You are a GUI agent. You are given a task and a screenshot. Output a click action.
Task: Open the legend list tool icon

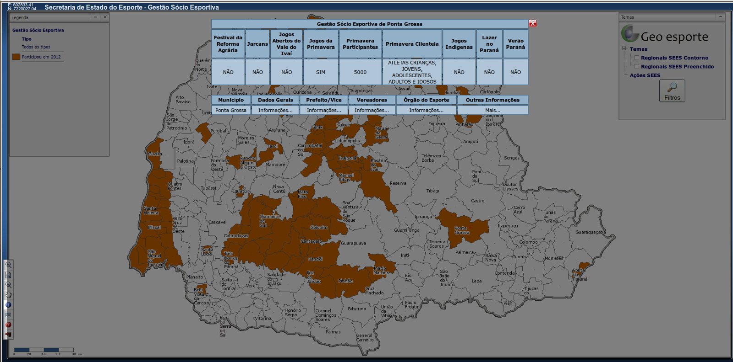pos(8,315)
